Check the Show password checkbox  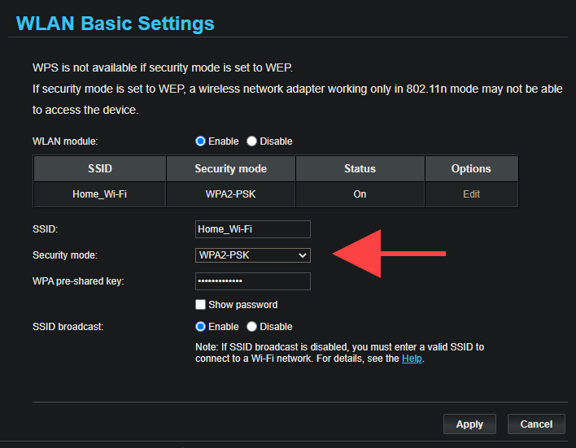pos(200,304)
